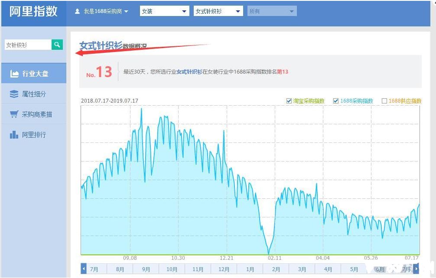This screenshot has width=436, height=278.
Task: Click the 采购商素描 cart icon
Action: [15, 114]
